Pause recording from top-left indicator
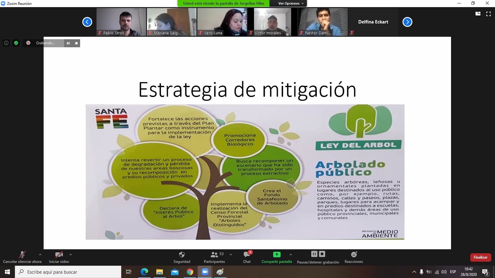This screenshot has width=495, height=278. (68, 43)
